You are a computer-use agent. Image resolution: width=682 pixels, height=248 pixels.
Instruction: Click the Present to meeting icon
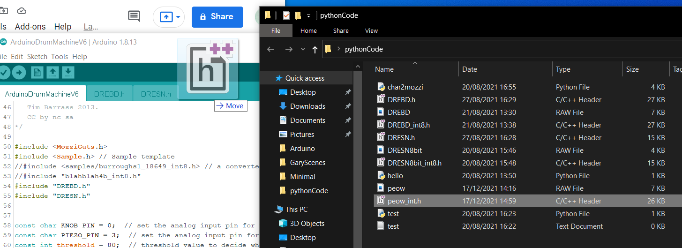tap(166, 17)
